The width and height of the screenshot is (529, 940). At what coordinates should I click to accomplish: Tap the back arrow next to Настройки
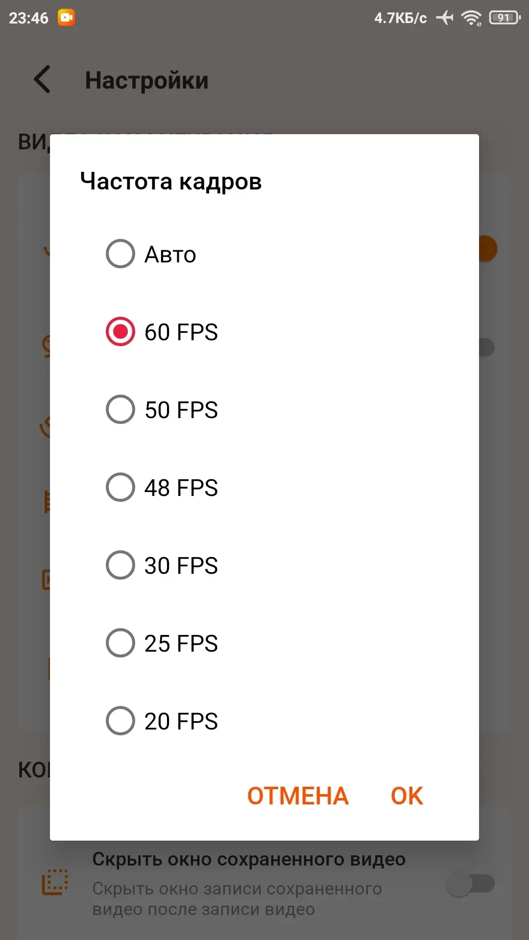pos(43,79)
